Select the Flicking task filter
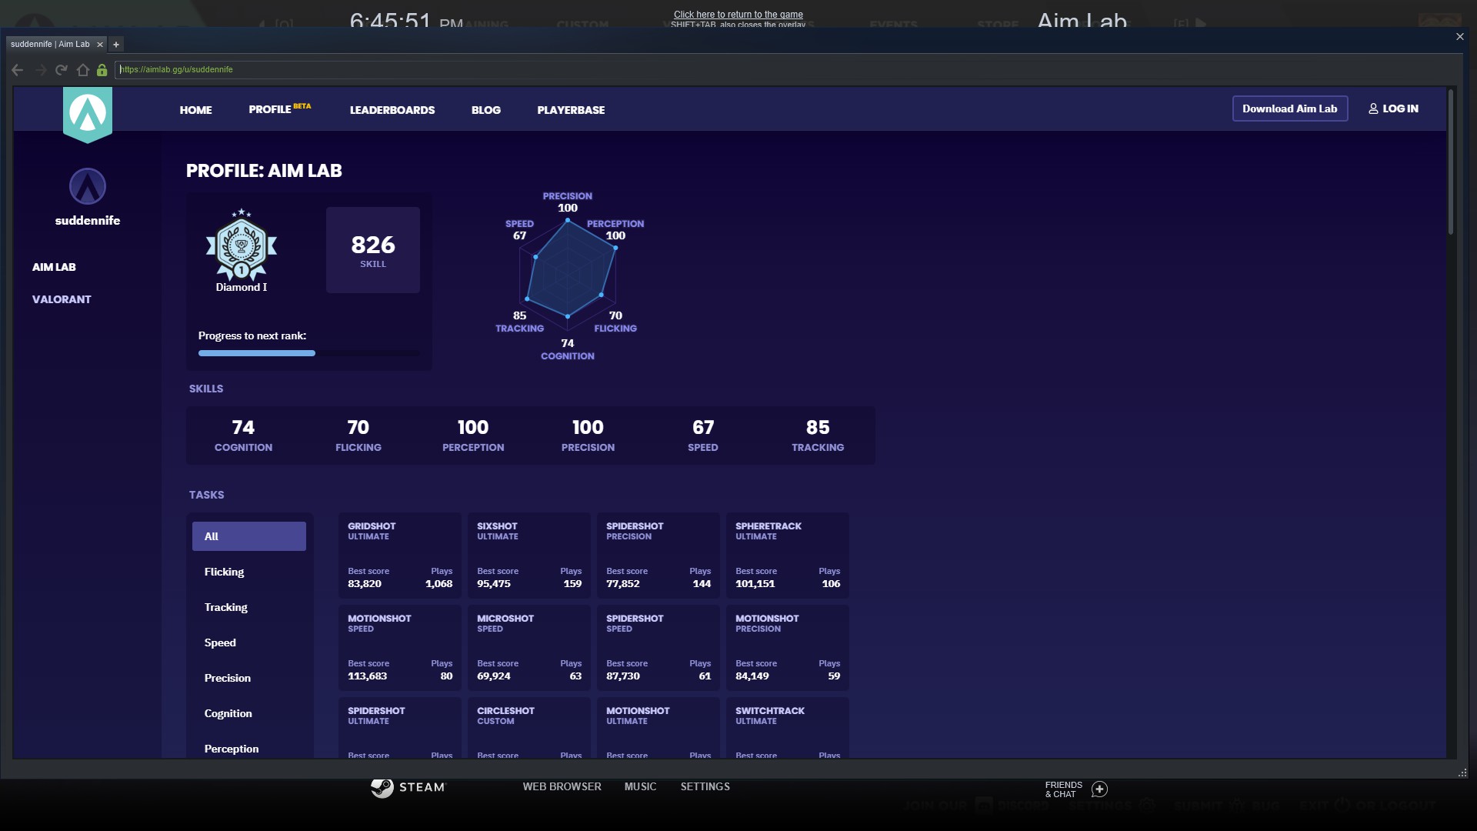This screenshot has width=1477, height=831. 224,572
